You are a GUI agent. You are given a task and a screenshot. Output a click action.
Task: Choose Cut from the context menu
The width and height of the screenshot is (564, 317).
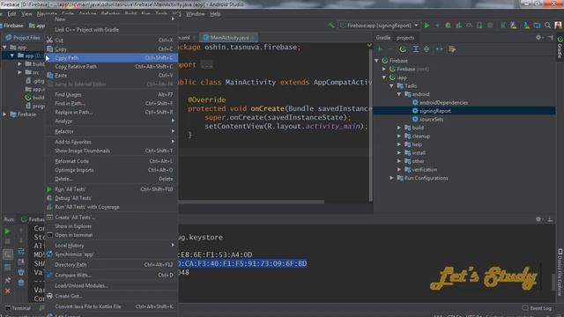112,41
